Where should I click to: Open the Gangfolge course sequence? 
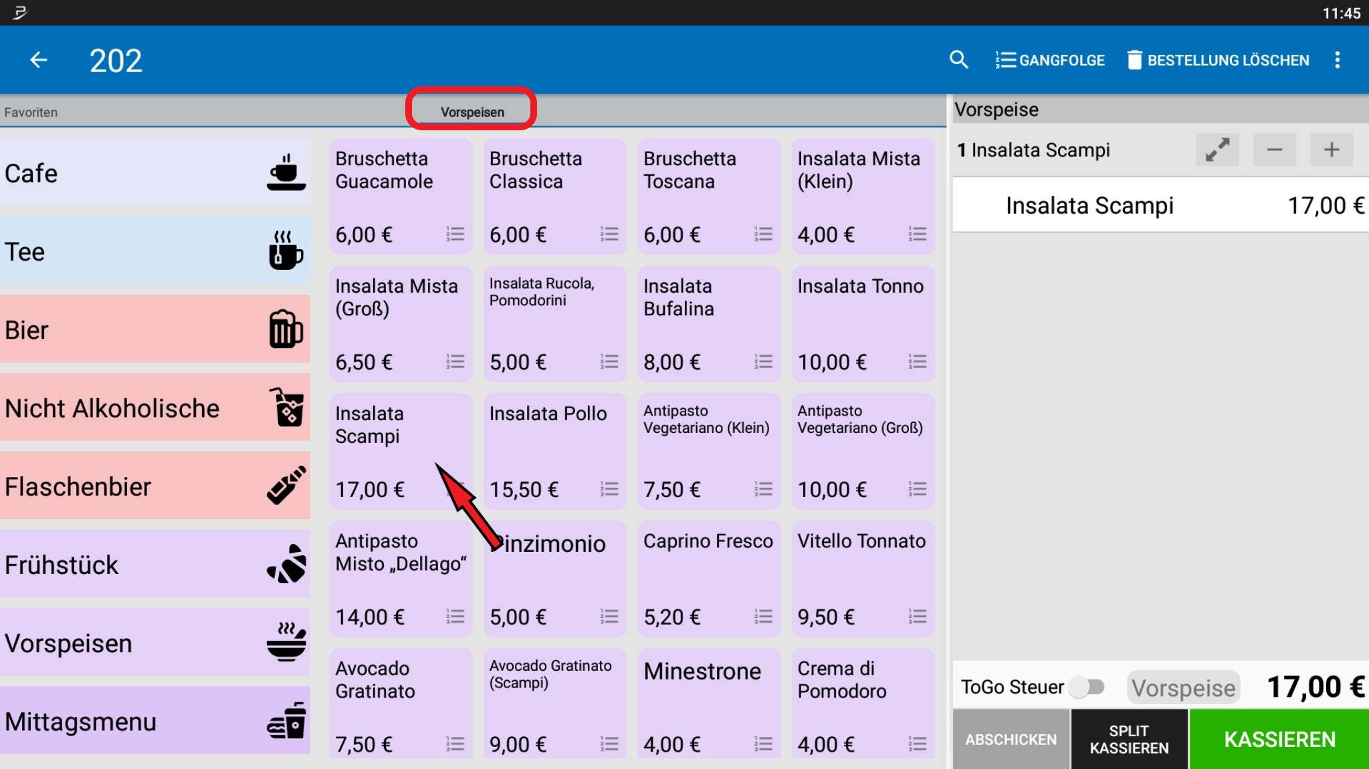(x=1049, y=59)
